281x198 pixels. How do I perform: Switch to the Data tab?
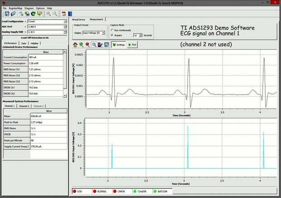pyautogui.click(x=24, y=43)
